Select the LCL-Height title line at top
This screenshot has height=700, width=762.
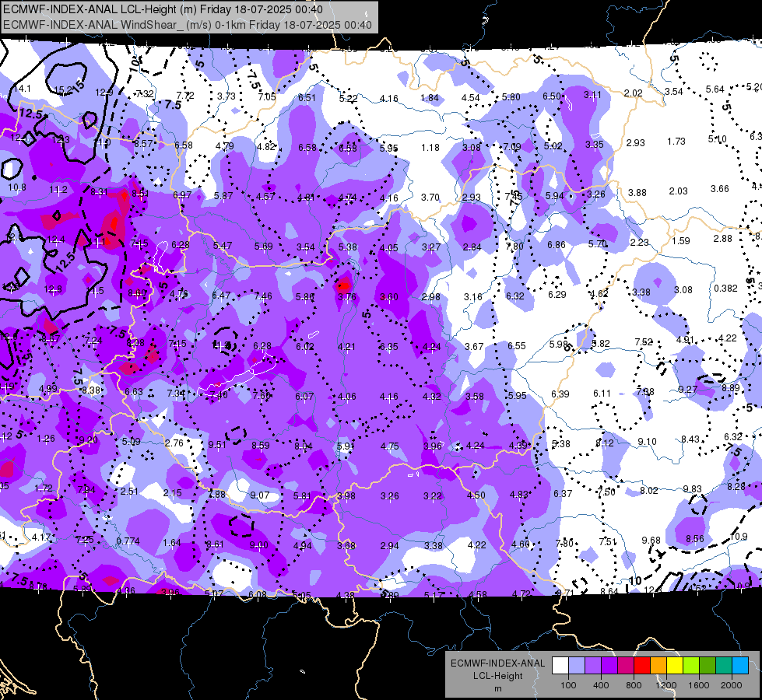[x=163, y=9]
